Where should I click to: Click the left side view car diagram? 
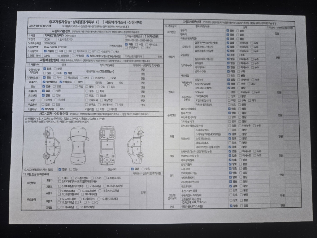point(52,145)
